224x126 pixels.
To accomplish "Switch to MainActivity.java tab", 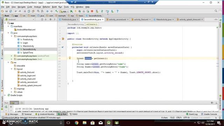I will [164, 20].
